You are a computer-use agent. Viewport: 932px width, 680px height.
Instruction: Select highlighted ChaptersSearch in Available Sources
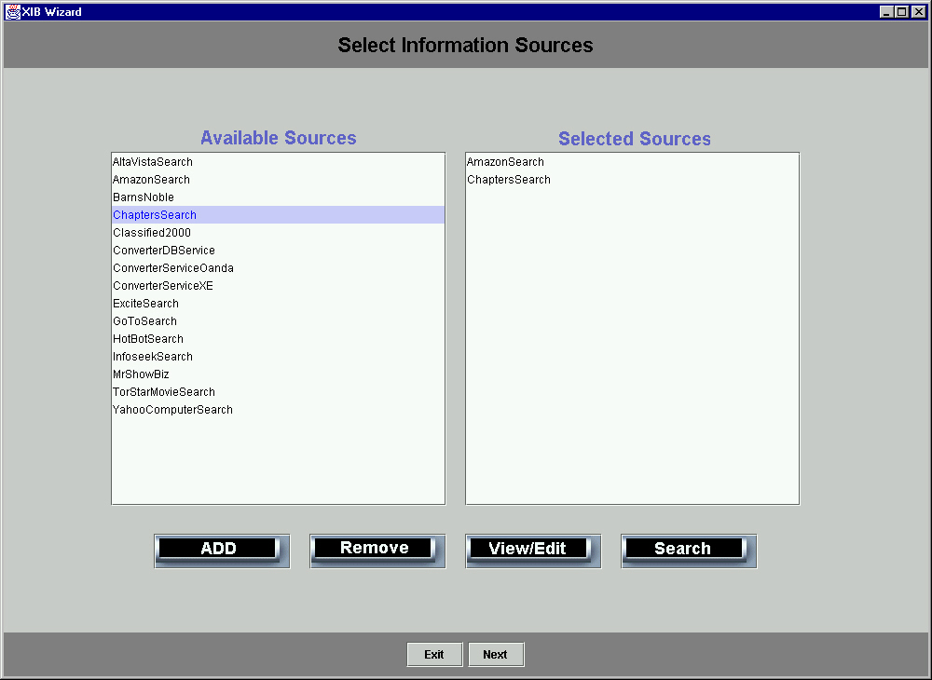[x=278, y=215]
